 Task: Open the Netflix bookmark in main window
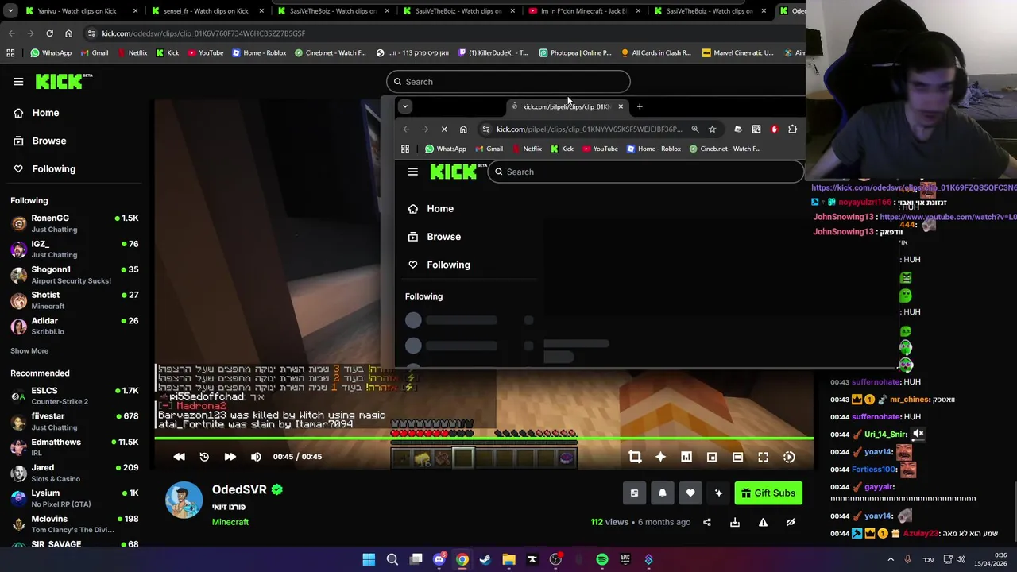point(131,52)
